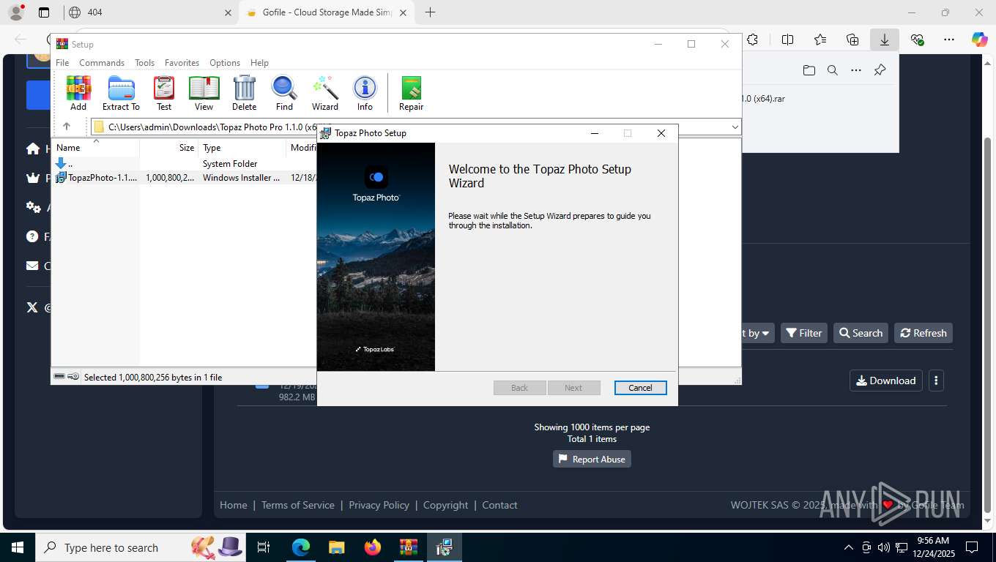Show archive Info
996x562 pixels.
coord(365,93)
